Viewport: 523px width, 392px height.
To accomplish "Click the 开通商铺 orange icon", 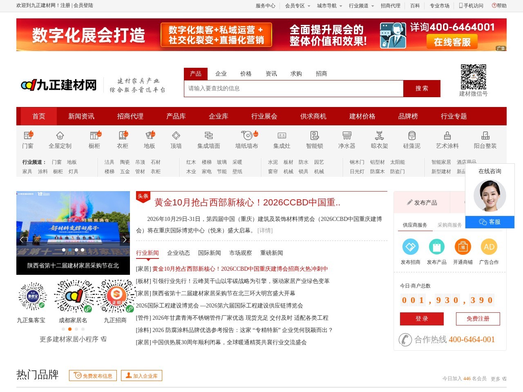I will [463, 247].
